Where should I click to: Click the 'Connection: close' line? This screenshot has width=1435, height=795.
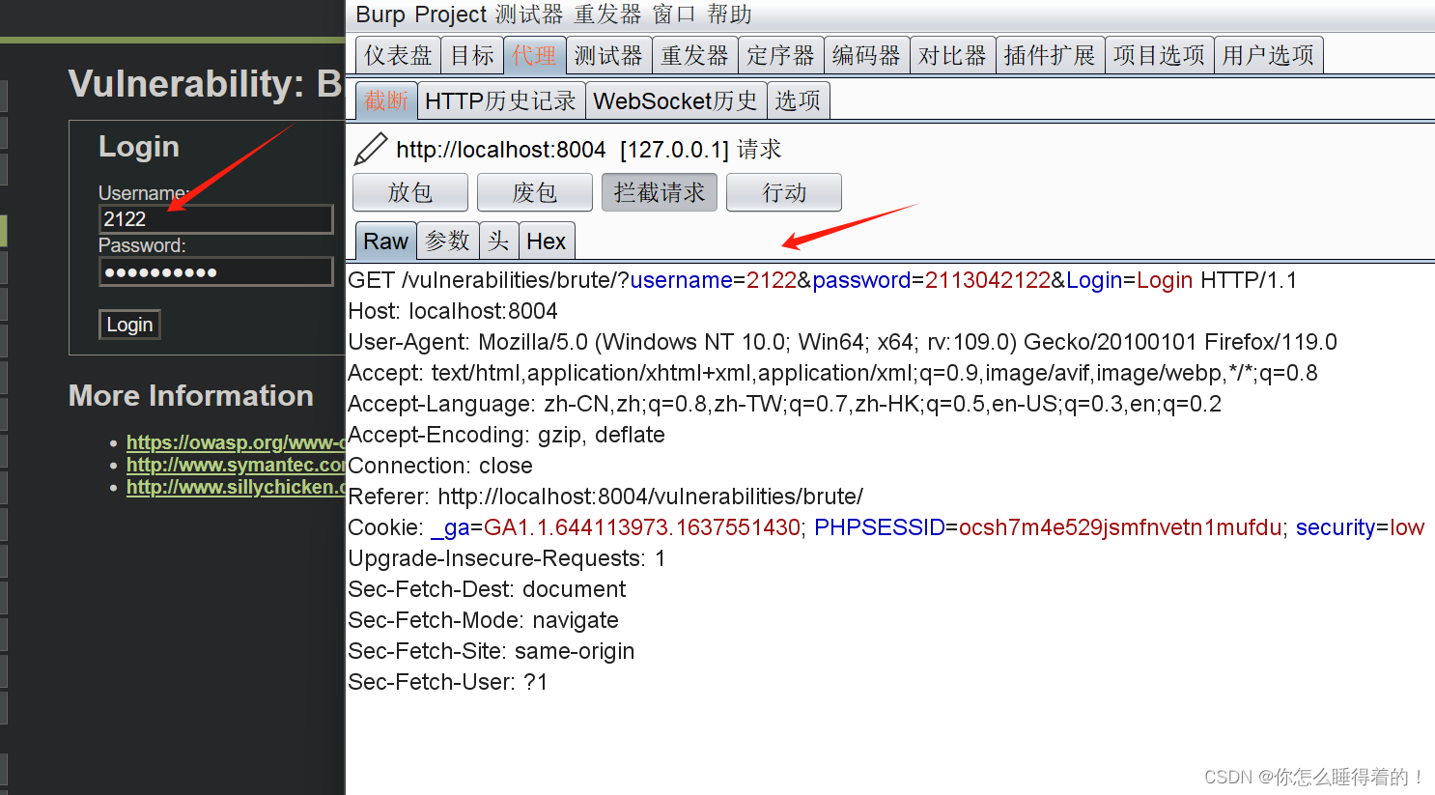440,466
